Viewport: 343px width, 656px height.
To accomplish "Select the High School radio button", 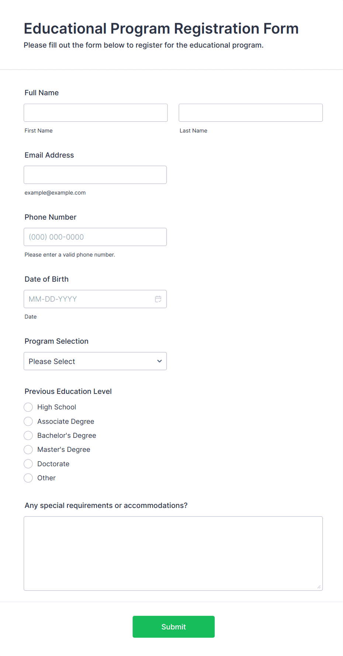I will pyautogui.click(x=28, y=407).
